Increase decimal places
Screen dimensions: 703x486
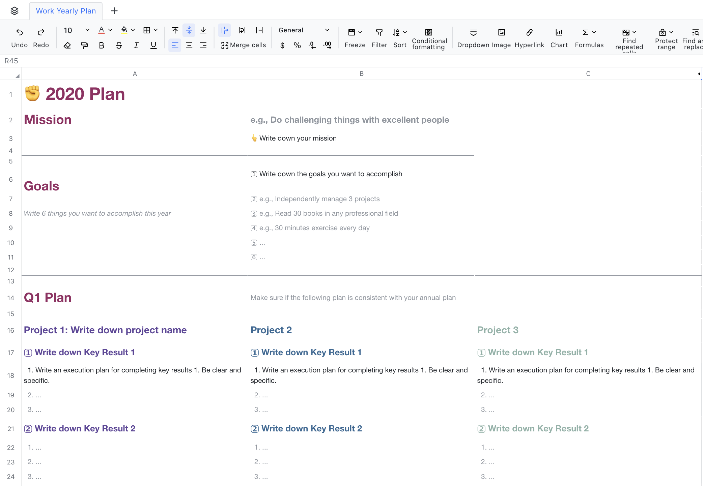[x=327, y=45]
